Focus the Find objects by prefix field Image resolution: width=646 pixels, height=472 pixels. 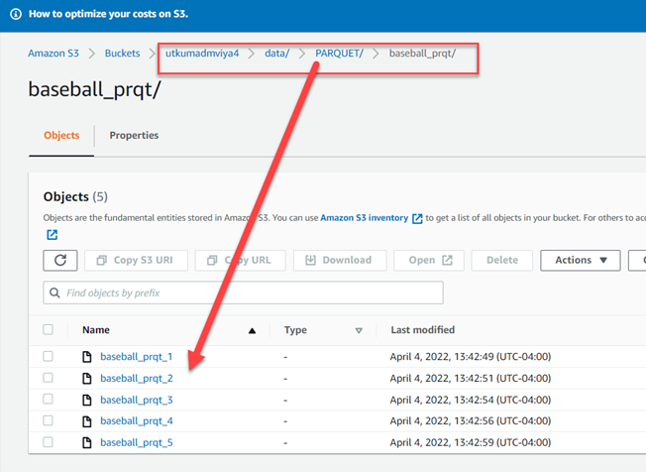pos(243,293)
